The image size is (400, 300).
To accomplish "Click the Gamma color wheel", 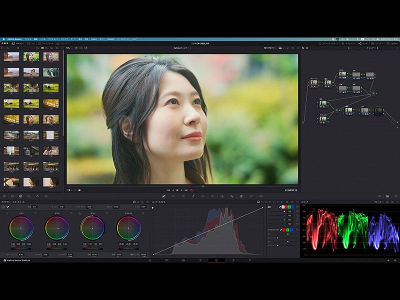I will coord(57,228).
